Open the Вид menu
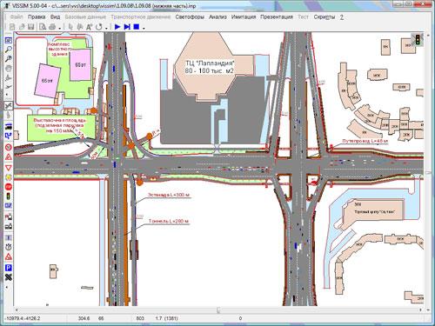 (55, 17)
